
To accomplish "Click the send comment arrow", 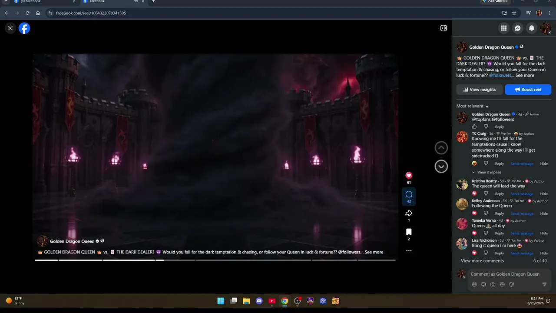I will 544,284.
